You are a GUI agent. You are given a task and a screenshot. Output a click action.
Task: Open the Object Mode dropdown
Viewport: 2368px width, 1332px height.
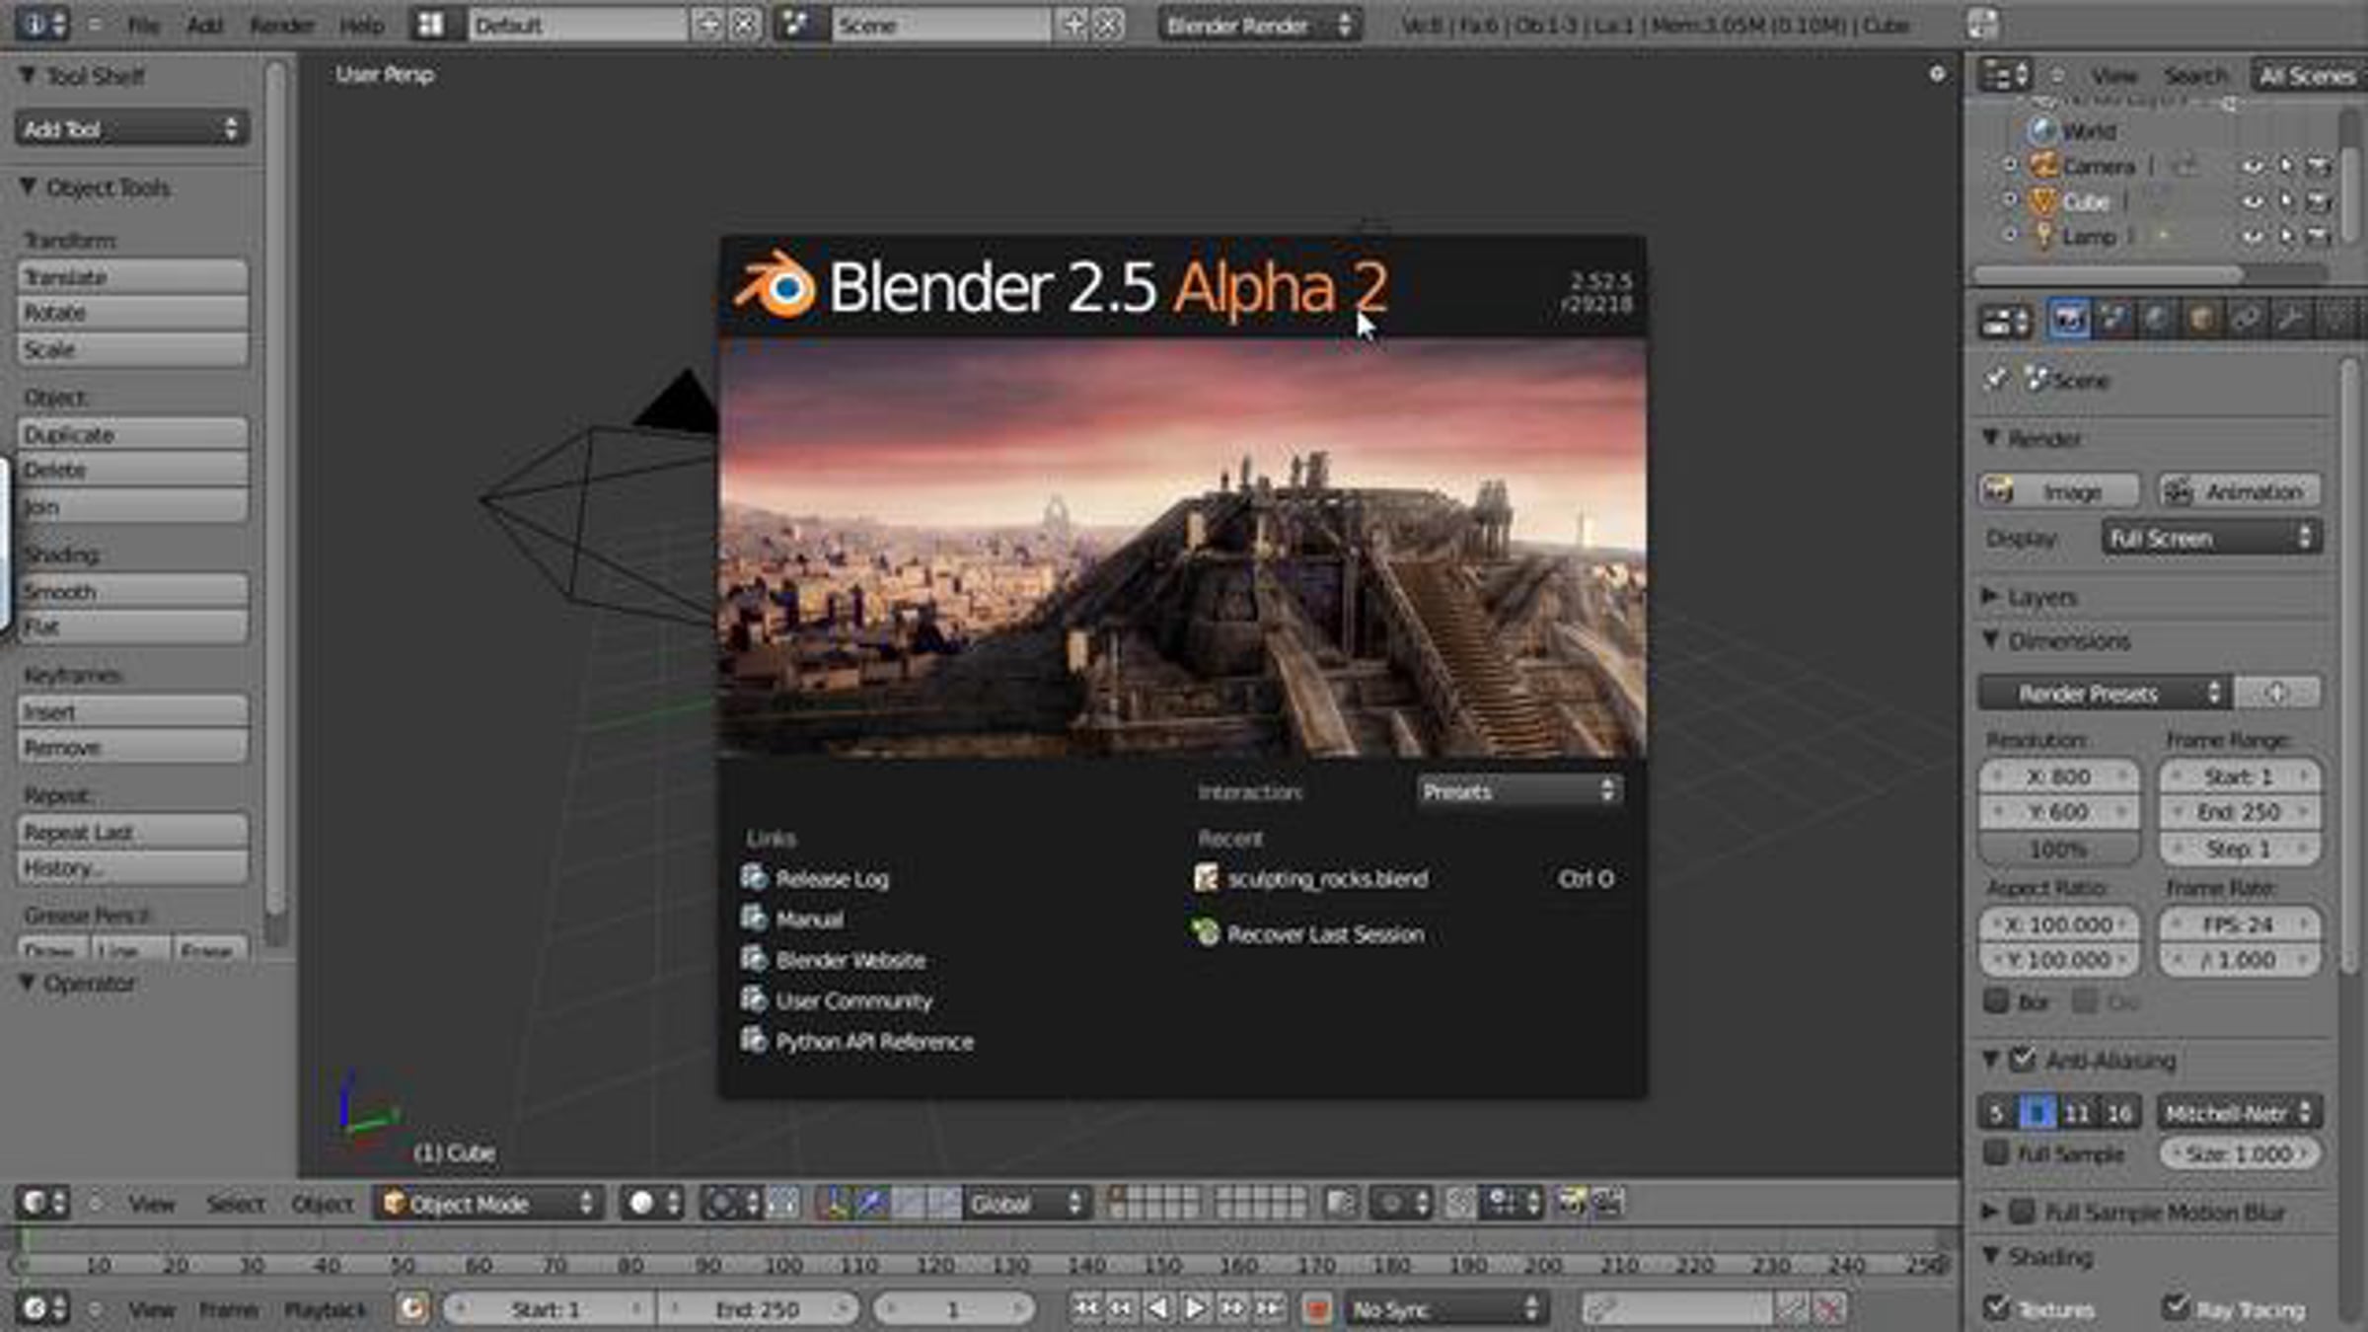click(x=487, y=1204)
